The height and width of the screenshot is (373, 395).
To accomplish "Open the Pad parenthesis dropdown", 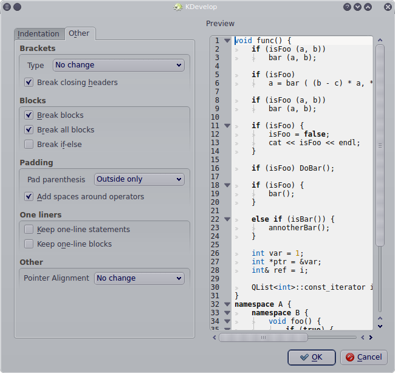I will pyautogui.click(x=139, y=179).
